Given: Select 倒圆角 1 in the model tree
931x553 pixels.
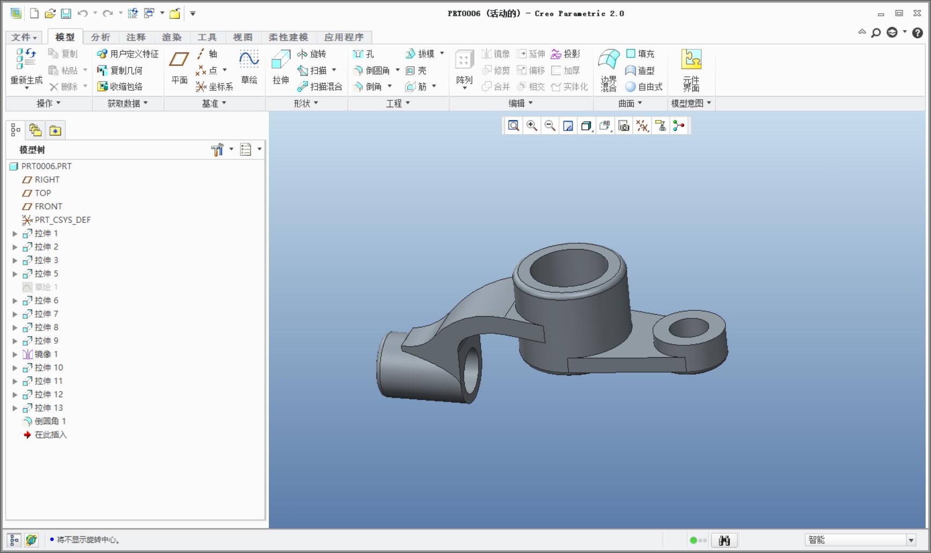Looking at the screenshot, I should click(x=50, y=421).
